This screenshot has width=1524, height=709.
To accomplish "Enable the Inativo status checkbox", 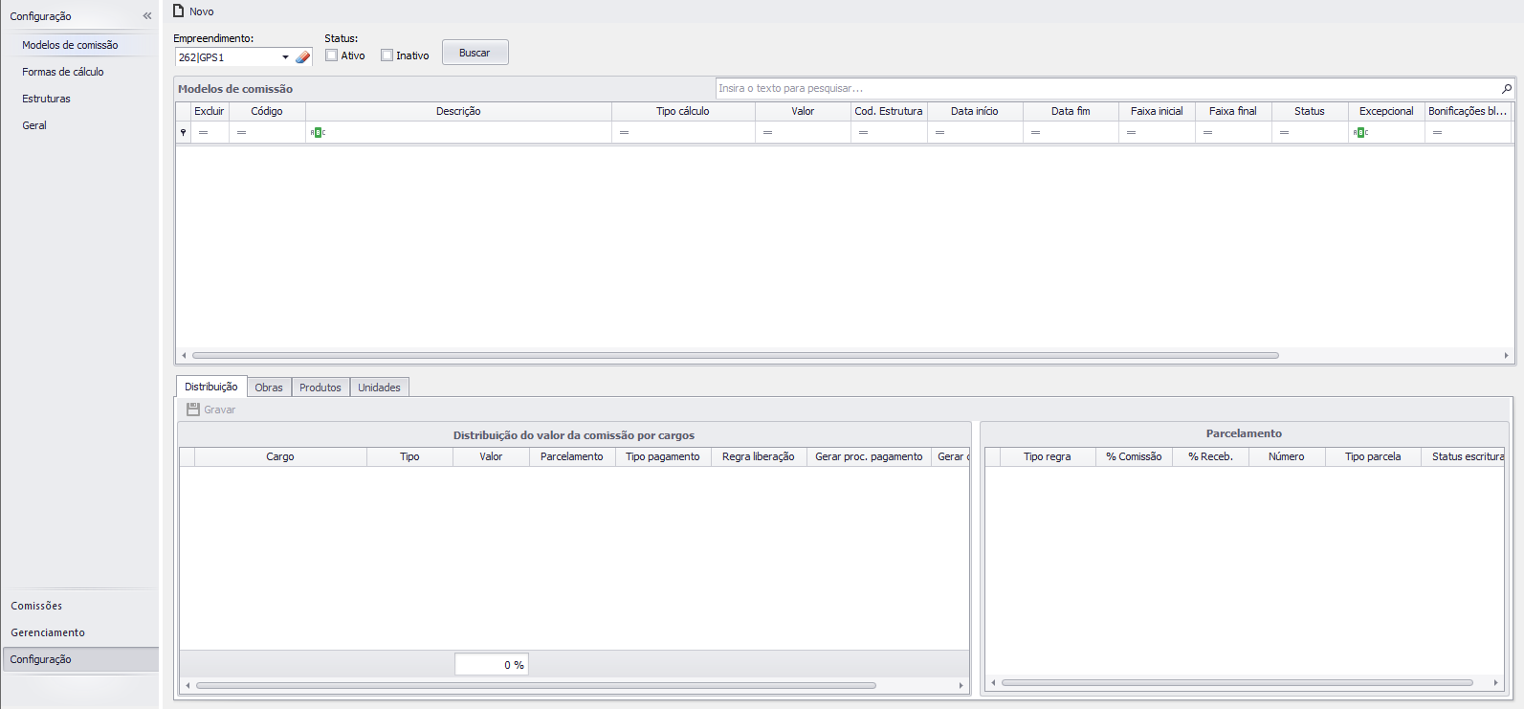I will [x=387, y=55].
